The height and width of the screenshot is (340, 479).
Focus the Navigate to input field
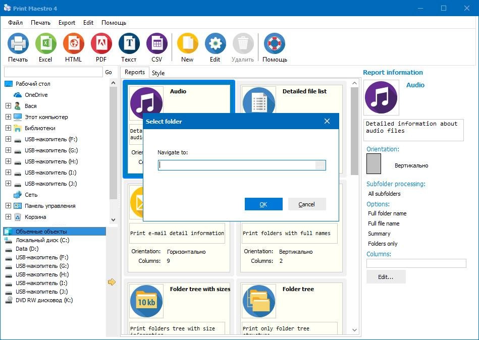(x=237, y=165)
